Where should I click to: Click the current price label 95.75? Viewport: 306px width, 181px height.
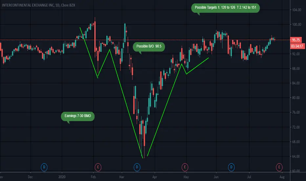point(296,40)
